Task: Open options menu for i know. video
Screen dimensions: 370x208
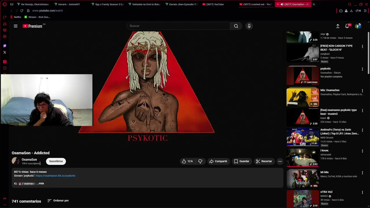Action: click(362, 151)
